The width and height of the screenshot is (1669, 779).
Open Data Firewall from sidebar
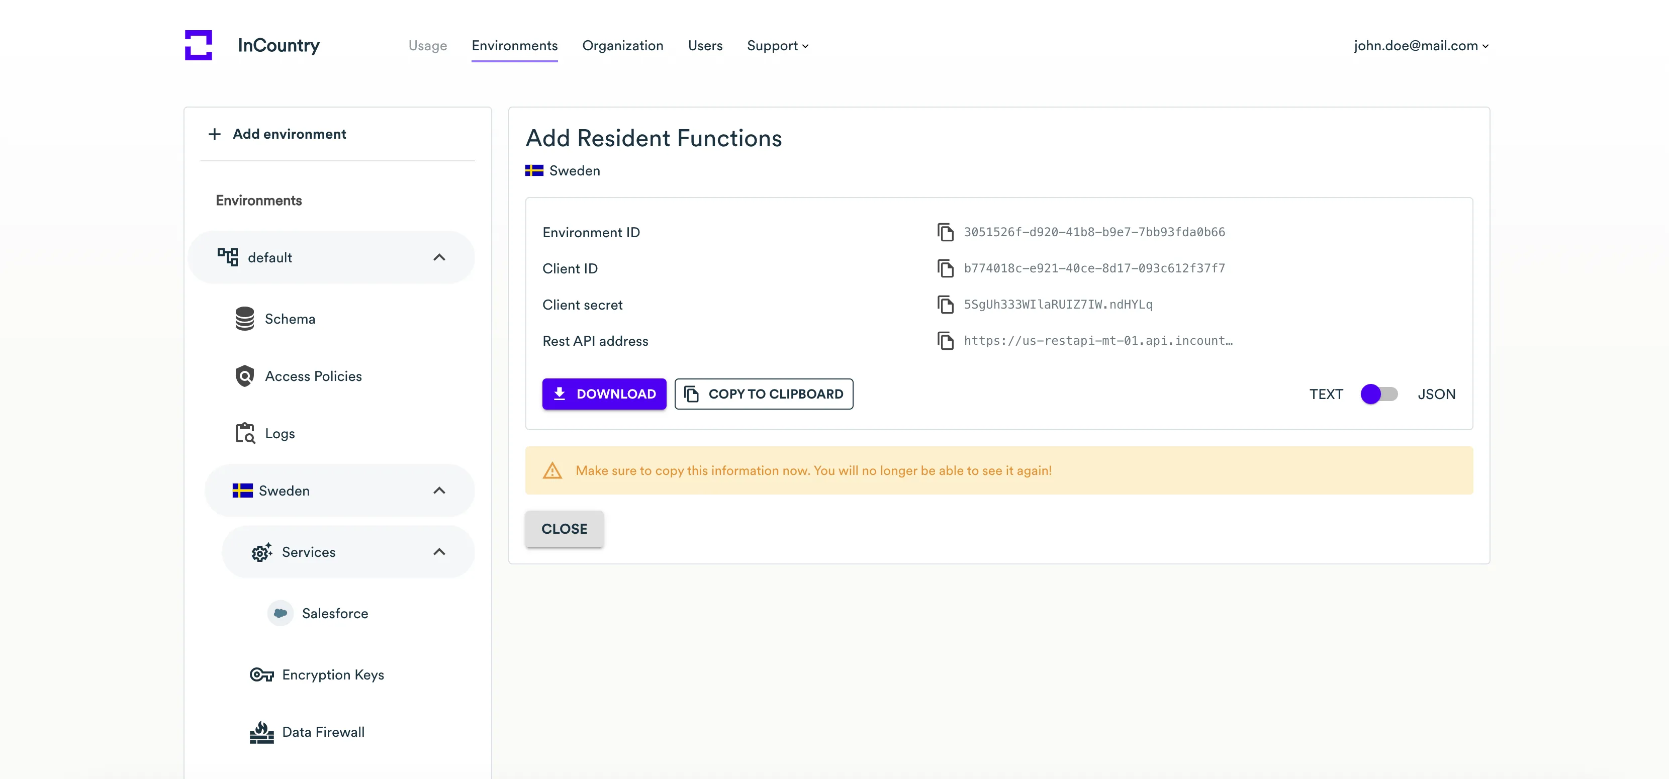point(323,732)
